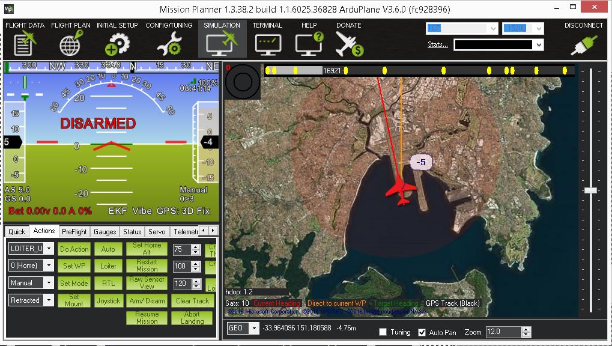Open the Flight Data screen
This screenshot has height=346, width=612.
click(x=25, y=41)
